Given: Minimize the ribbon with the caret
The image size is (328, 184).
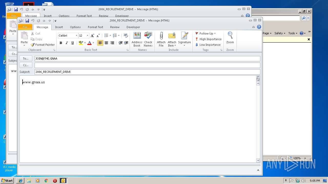Looking at the screenshot, I should [x=253, y=27].
